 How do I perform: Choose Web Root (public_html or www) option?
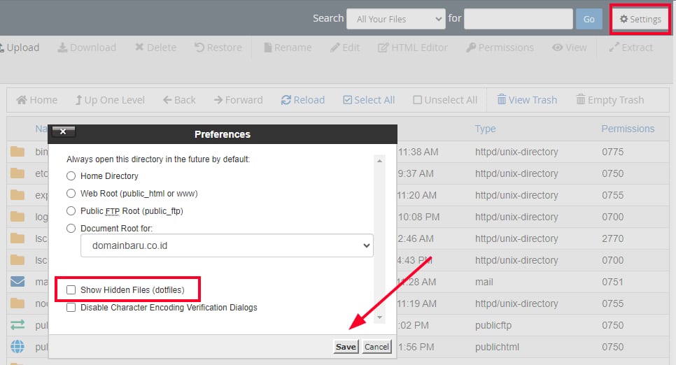pyautogui.click(x=71, y=193)
